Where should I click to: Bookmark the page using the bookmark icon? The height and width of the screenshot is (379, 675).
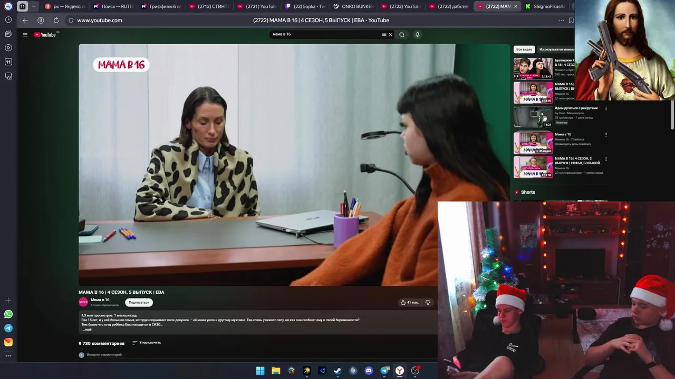571,21
